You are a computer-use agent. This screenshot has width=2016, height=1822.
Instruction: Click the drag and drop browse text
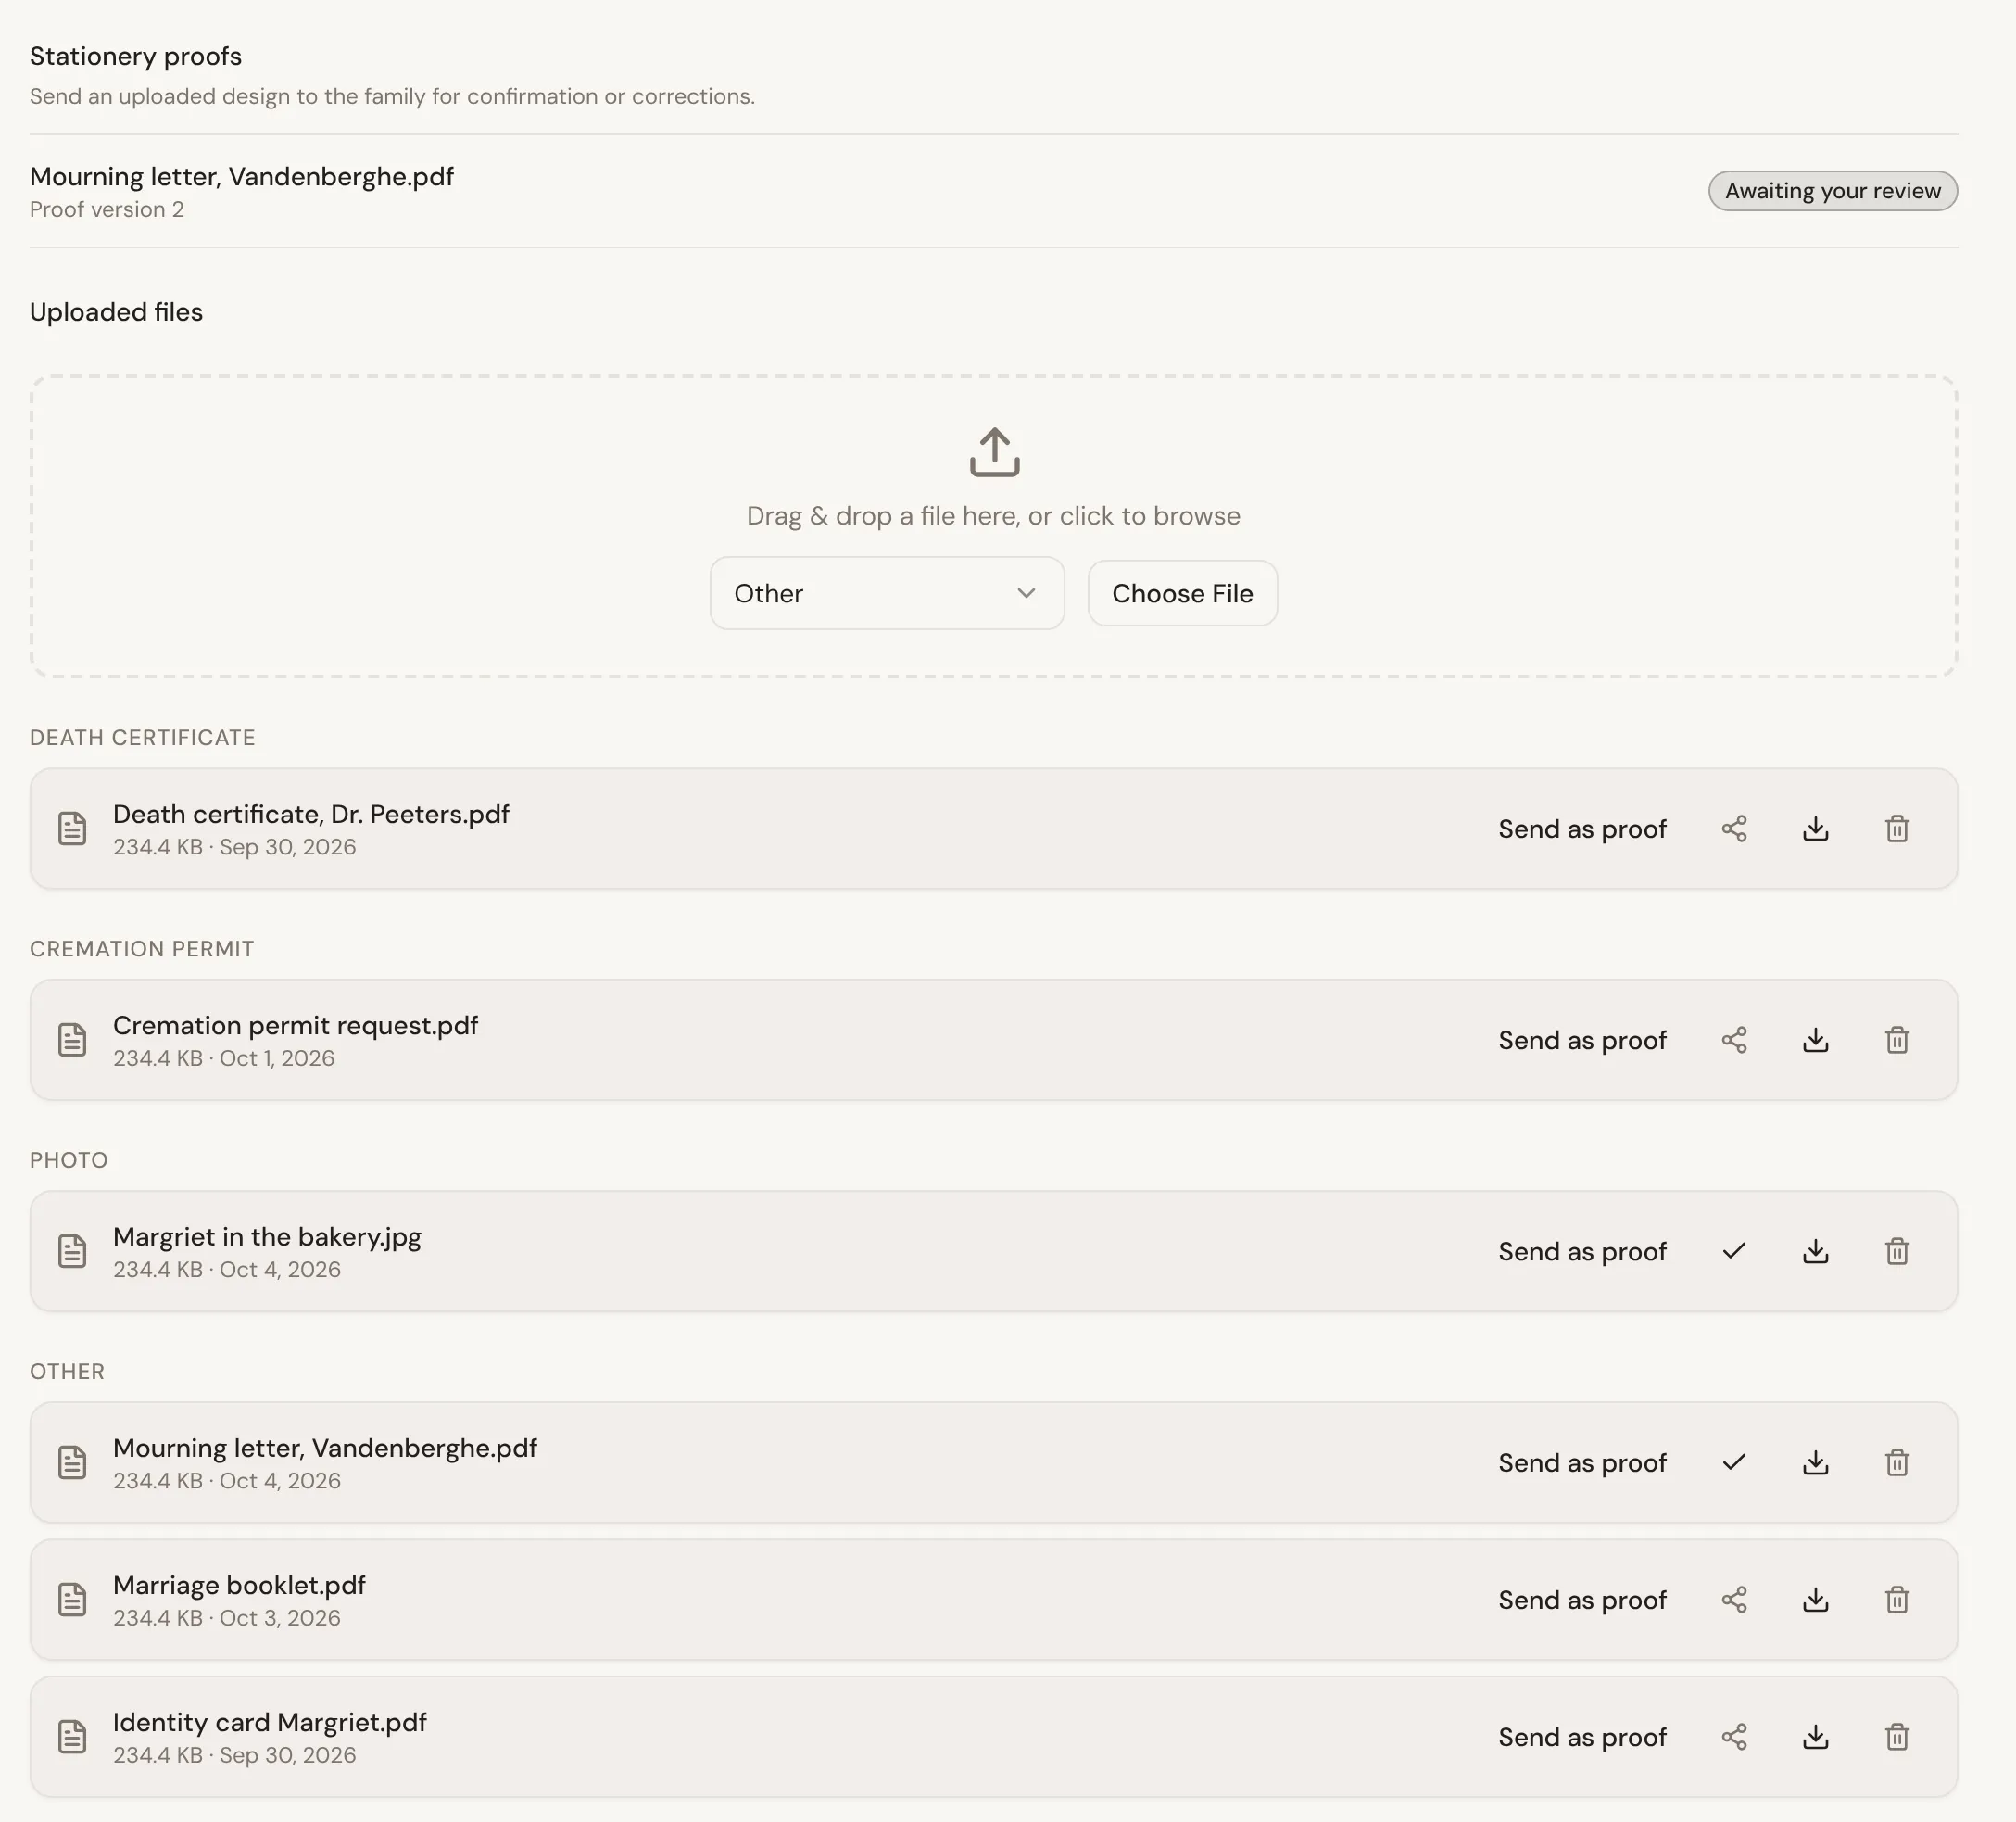993,515
